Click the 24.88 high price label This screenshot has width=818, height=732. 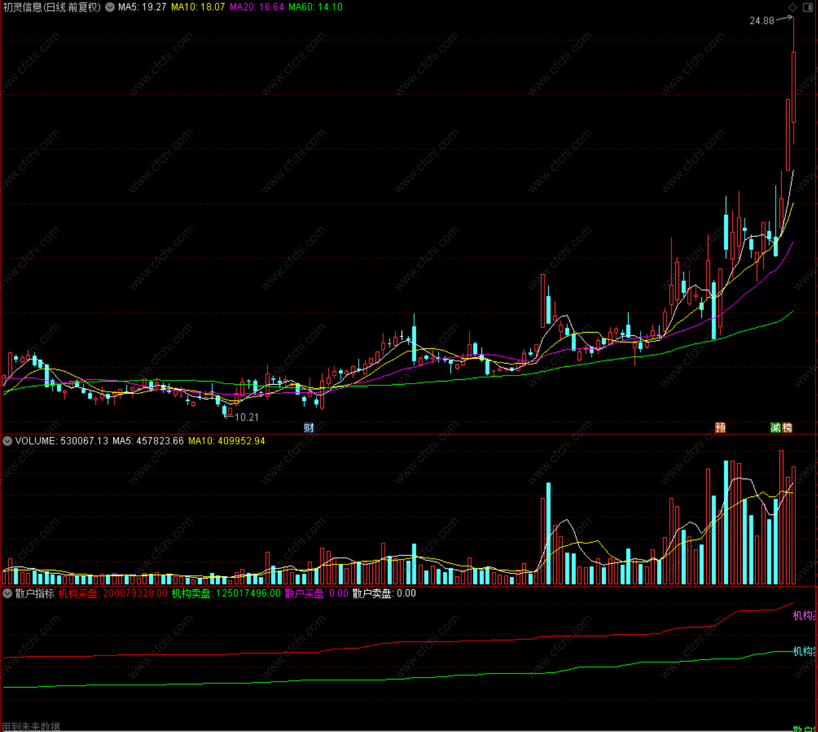tap(762, 21)
